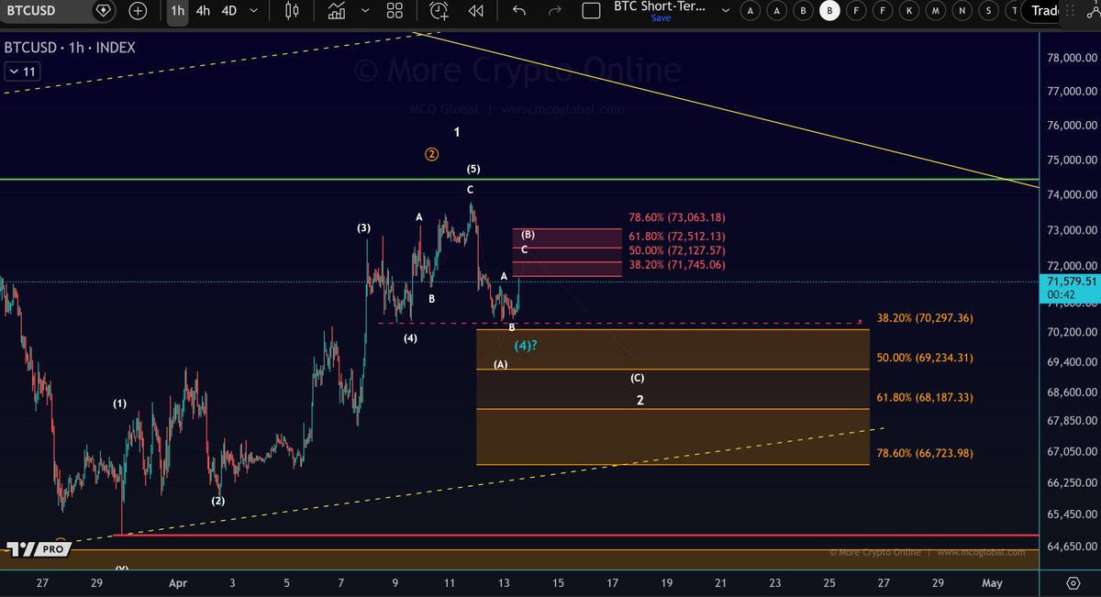Switch to the 4h timeframe

coord(202,11)
